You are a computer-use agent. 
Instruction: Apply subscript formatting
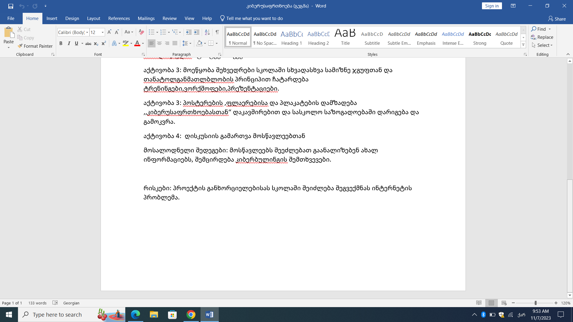[x=96, y=44]
